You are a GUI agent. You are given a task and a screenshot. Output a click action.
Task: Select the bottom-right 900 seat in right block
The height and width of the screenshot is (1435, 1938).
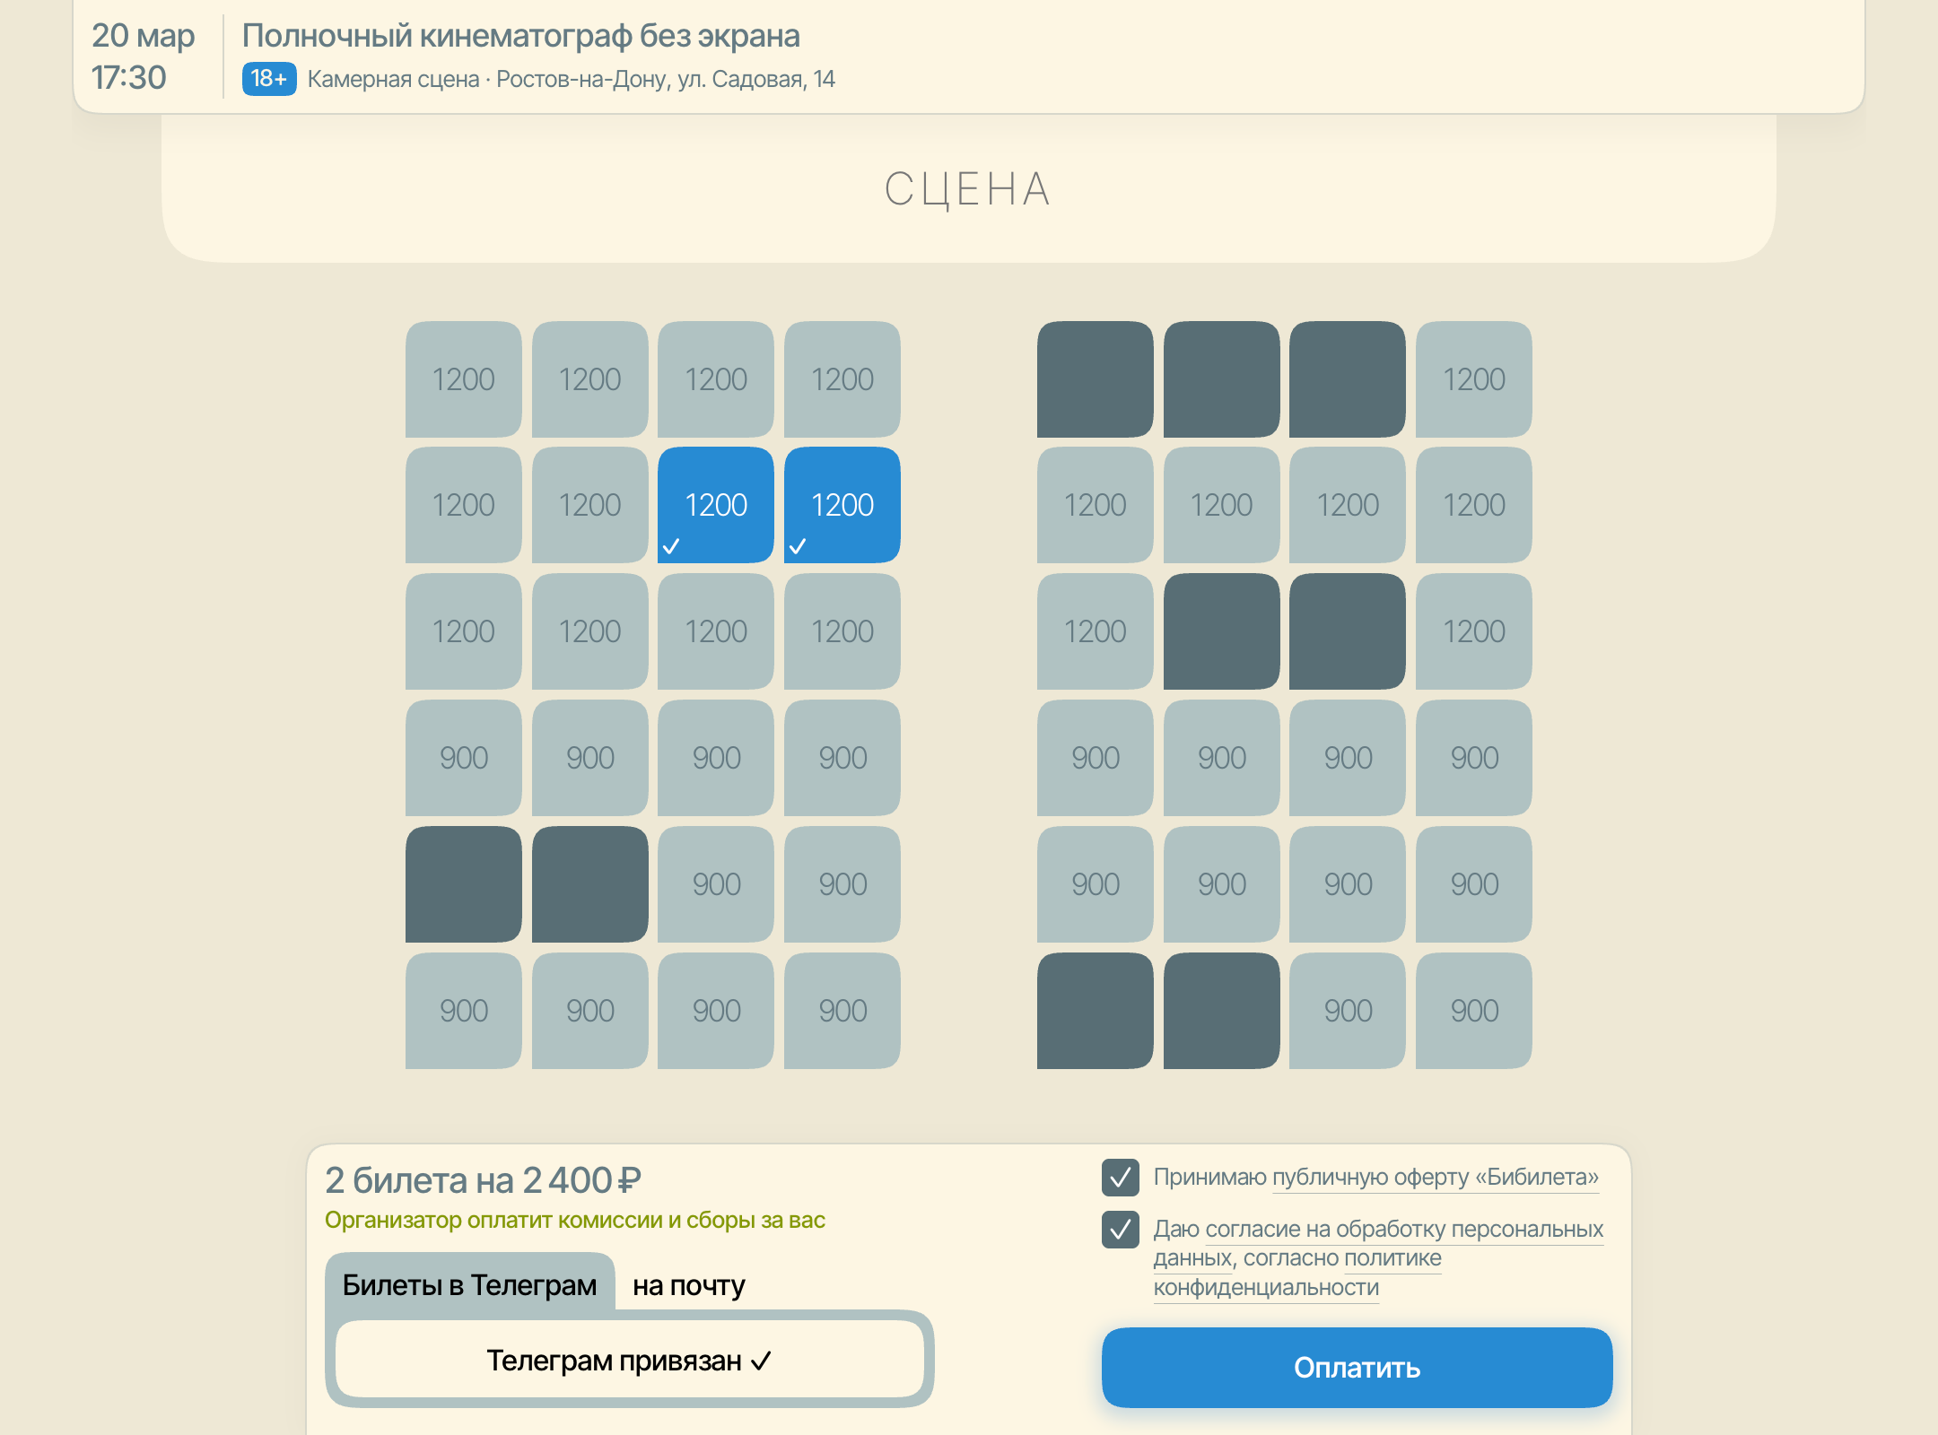tap(1473, 1011)
